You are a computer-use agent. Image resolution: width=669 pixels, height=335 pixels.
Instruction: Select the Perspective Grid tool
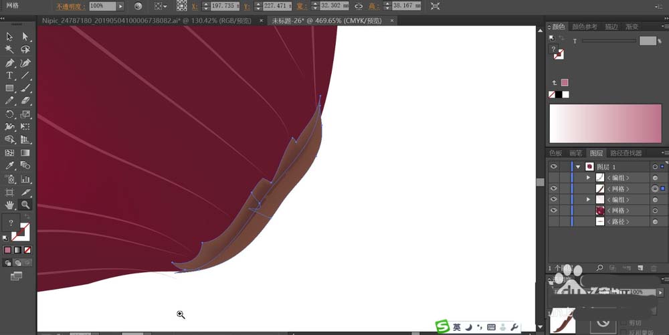(x=25, y=139)
